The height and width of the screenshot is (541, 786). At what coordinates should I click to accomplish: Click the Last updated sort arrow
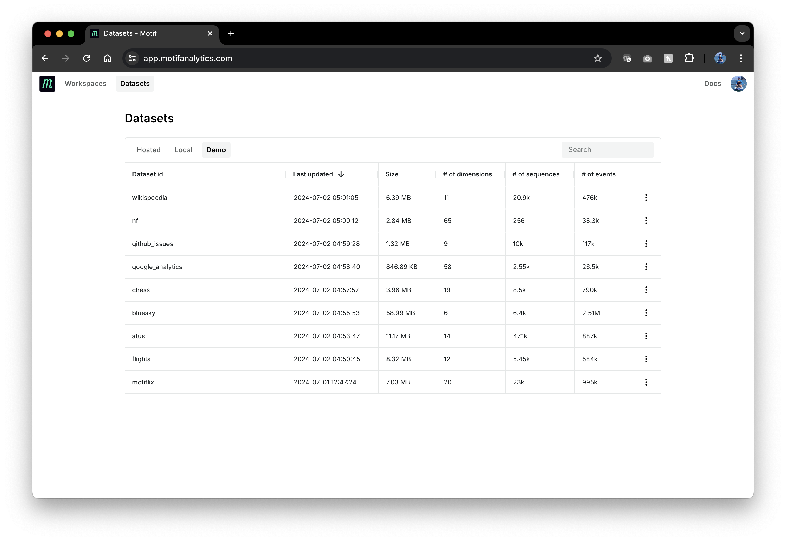pyautogui.click(x=342, y=174)
